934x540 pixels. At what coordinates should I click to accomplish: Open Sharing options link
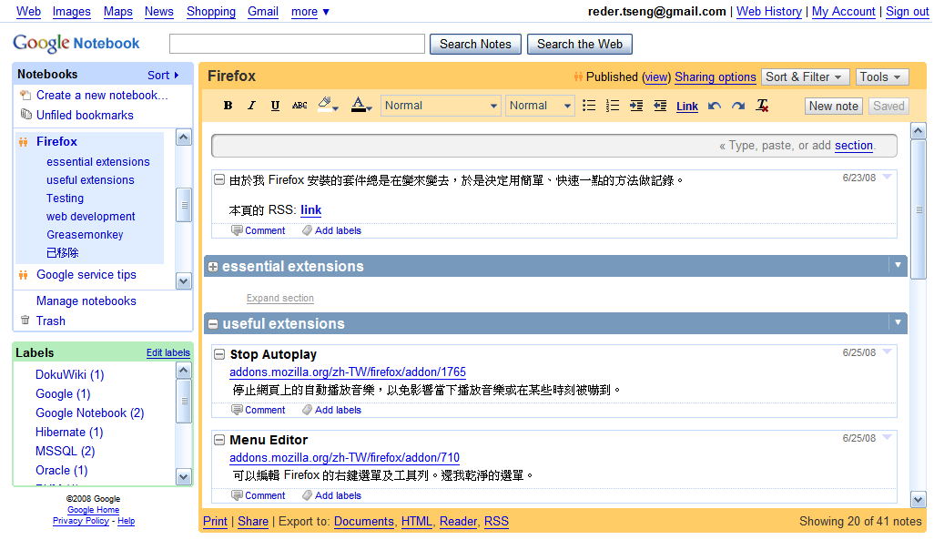click(x=716, y=76)
